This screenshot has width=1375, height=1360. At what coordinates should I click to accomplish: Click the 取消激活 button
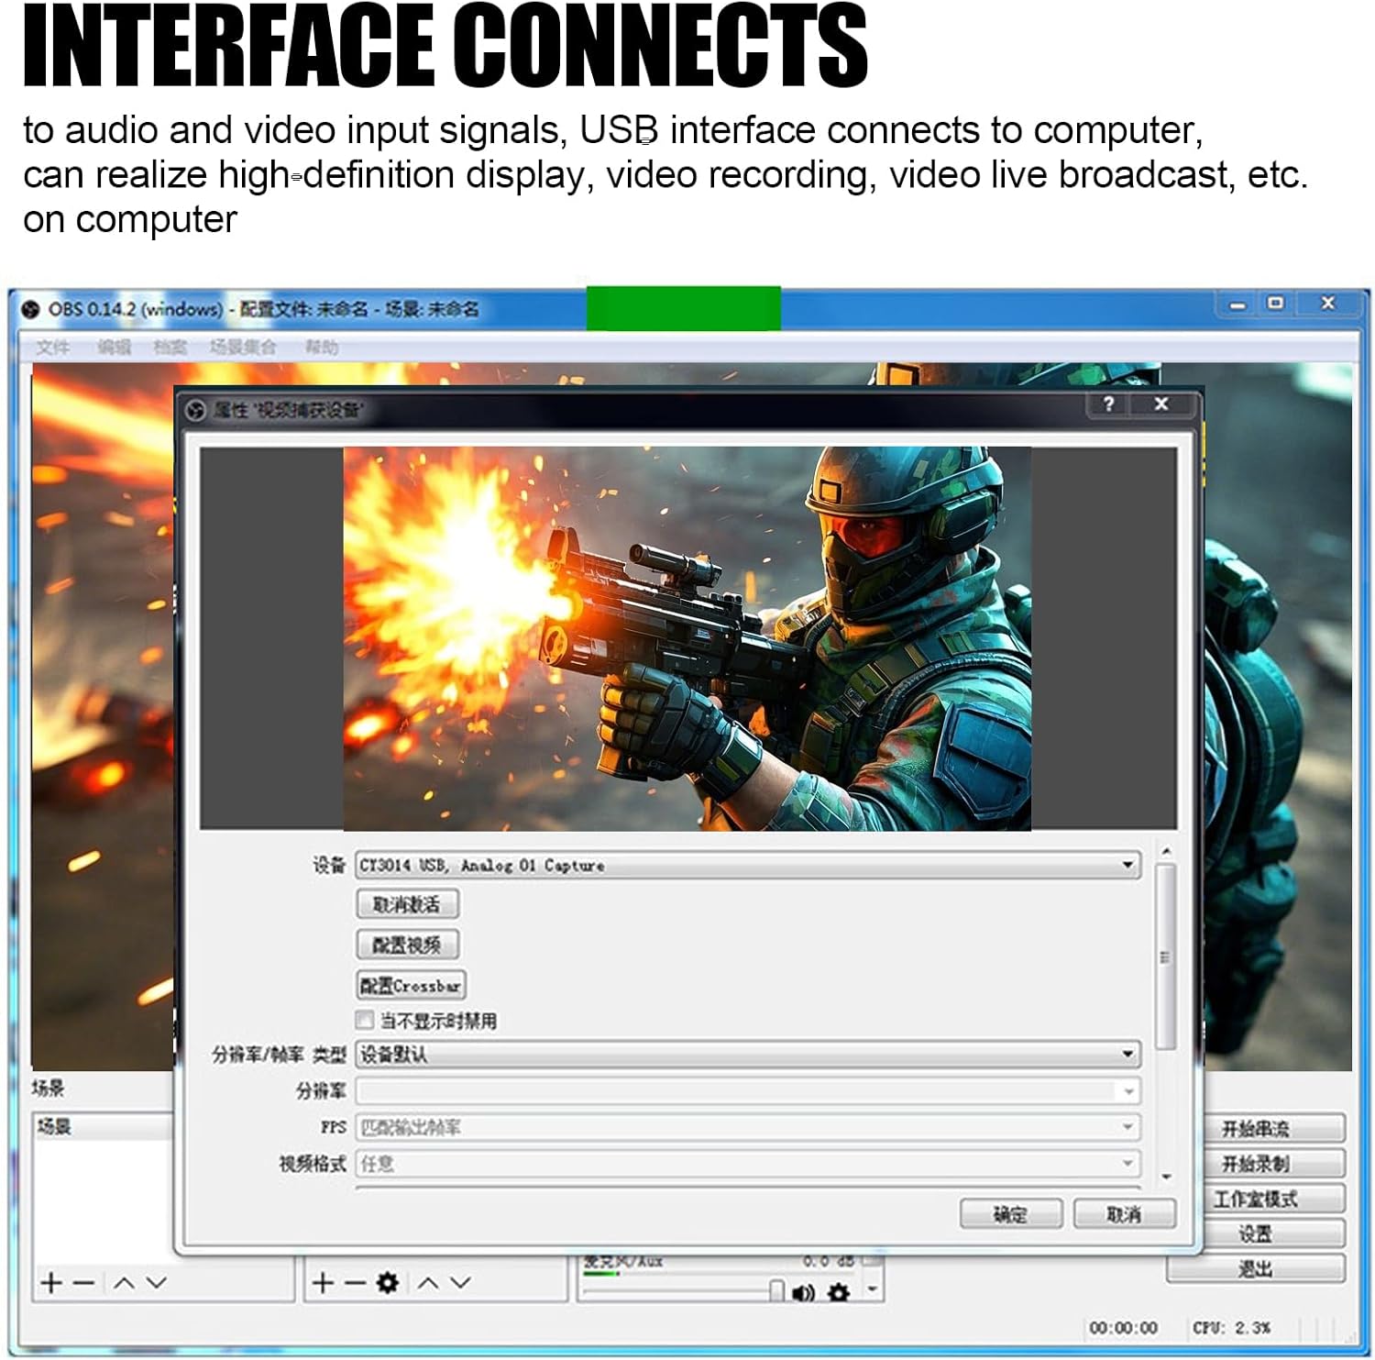point(407,904)
